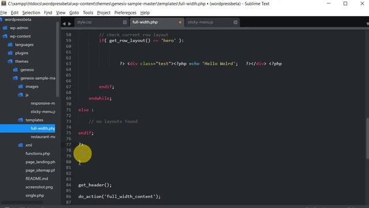Click line number 71 in gutter
Screen dimensions: 369x208
(x=69, y=110)
